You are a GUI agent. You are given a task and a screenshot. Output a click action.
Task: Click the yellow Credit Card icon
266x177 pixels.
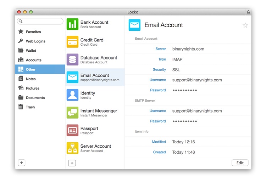coord(72,42)
